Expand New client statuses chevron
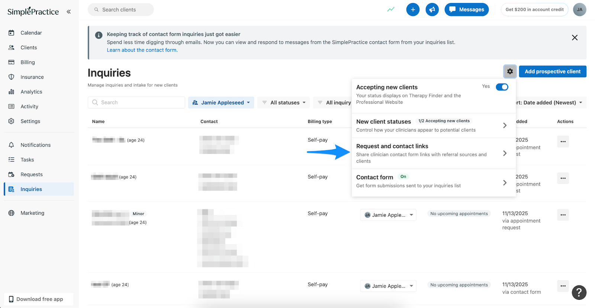Viewport: 595px width, 308px height. (505, 125)
